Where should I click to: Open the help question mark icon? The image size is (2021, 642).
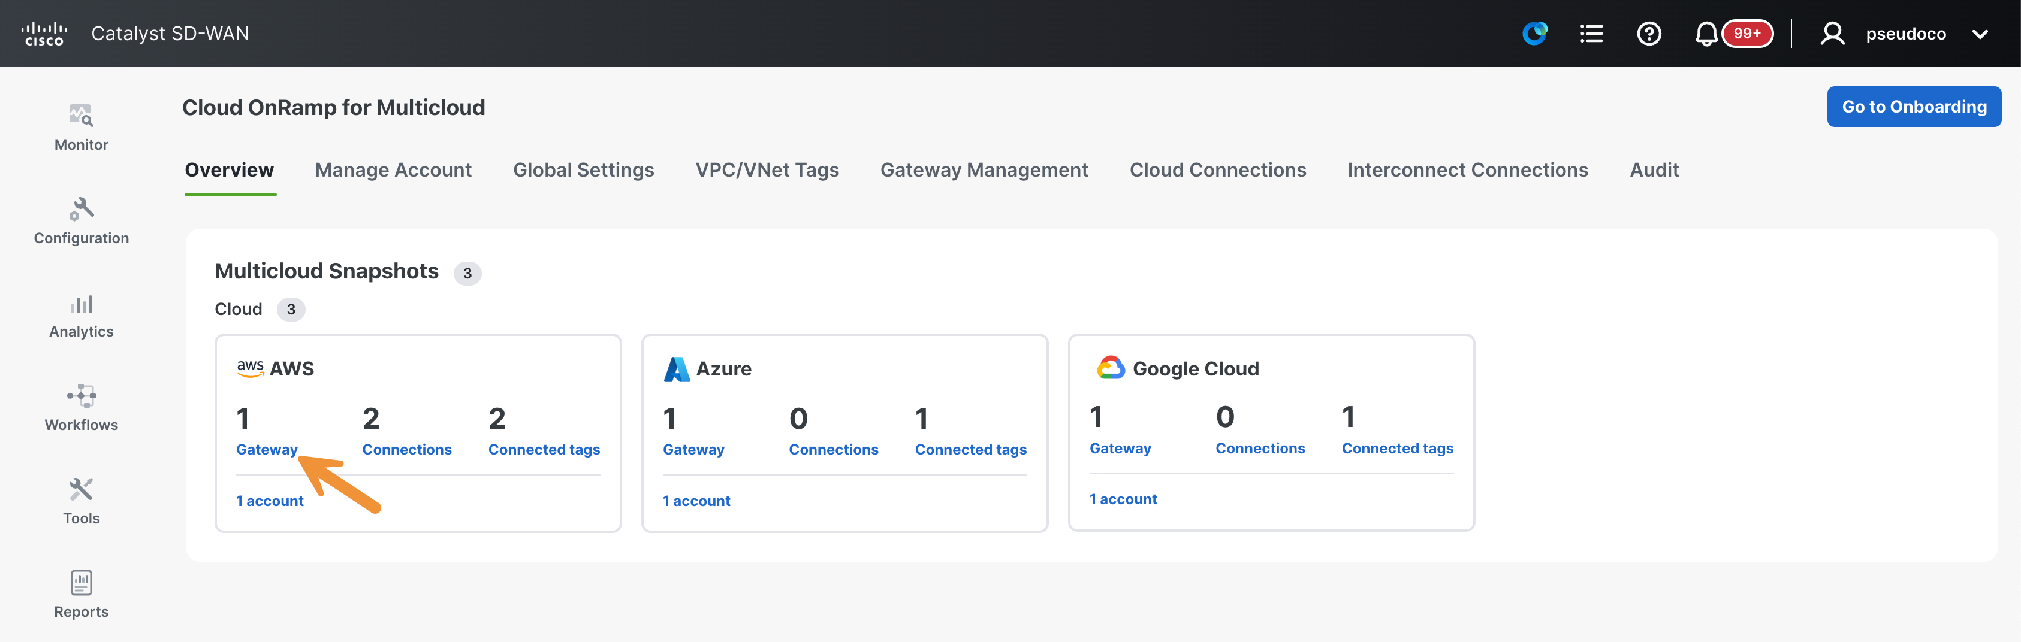point(1649,34)
